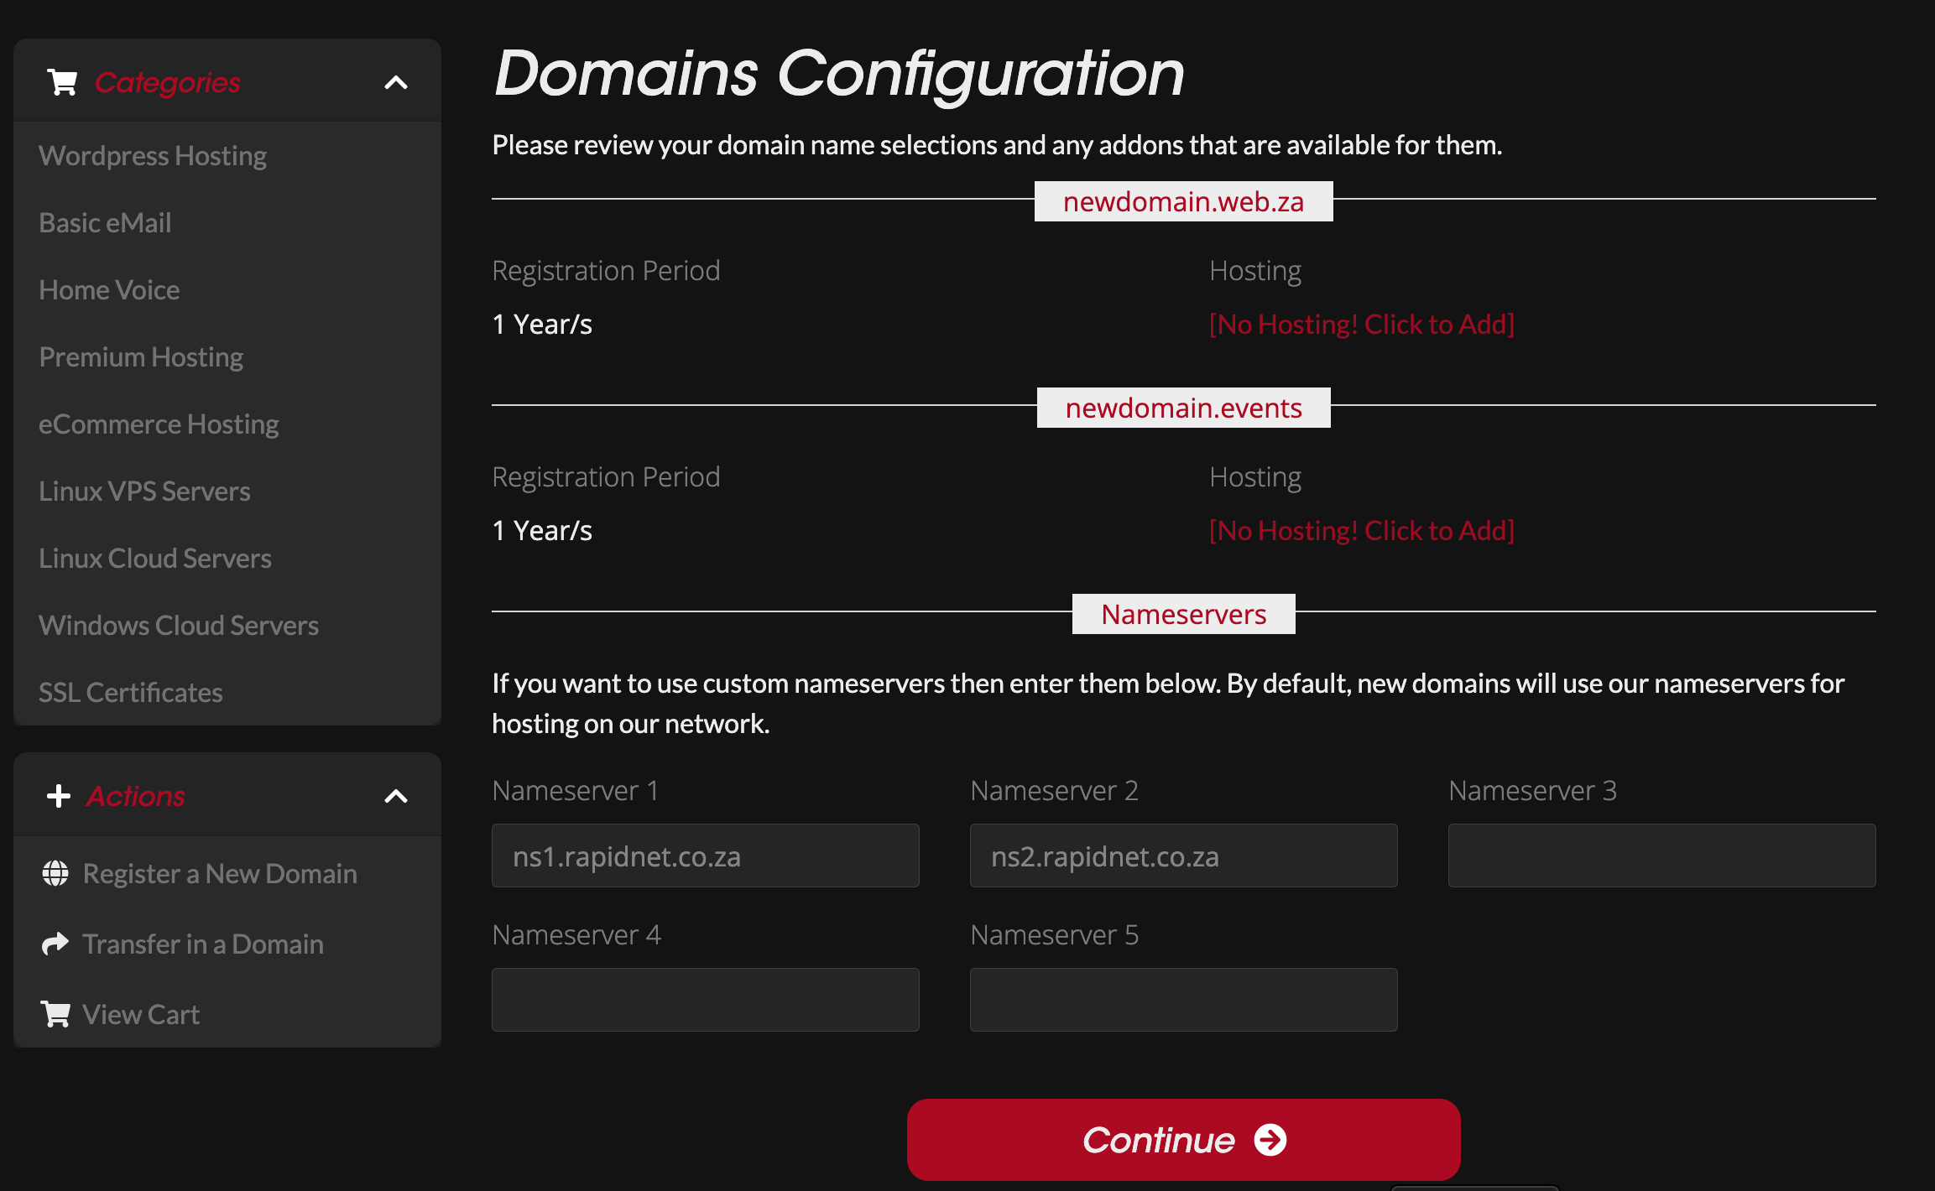Open Wordpress Hosting category

pyautogui.click(x=153, y=156)
